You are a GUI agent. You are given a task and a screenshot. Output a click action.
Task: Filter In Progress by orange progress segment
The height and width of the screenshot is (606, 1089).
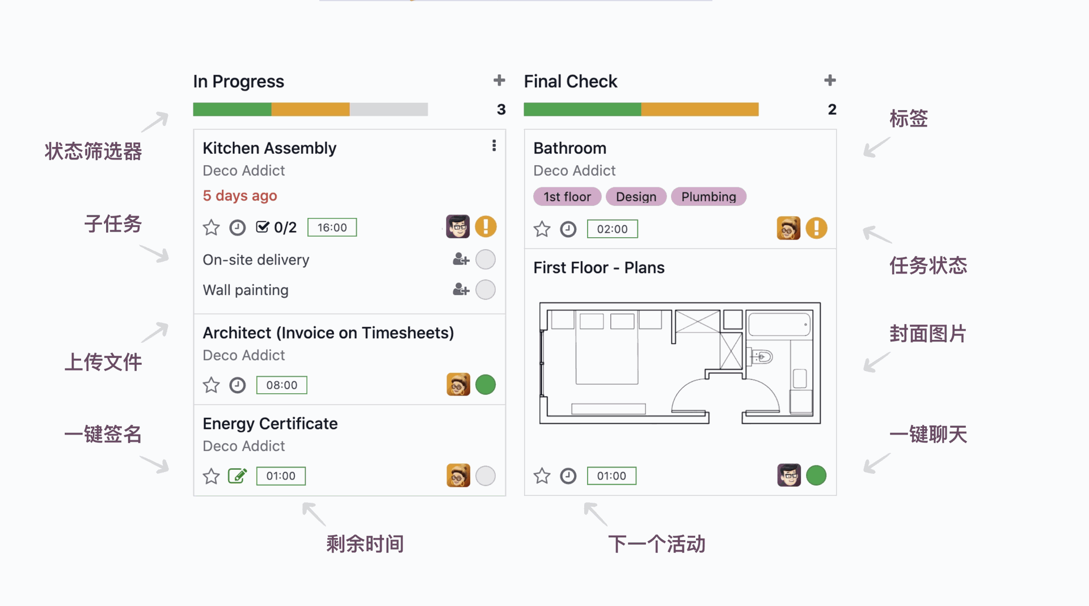tap(310, 110)
